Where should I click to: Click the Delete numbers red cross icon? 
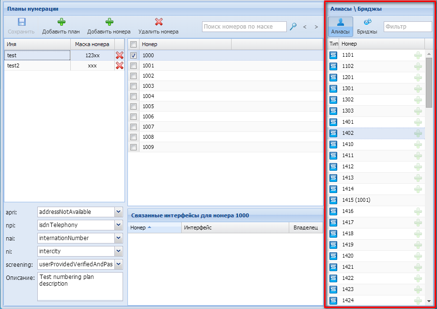pos(158,22)
